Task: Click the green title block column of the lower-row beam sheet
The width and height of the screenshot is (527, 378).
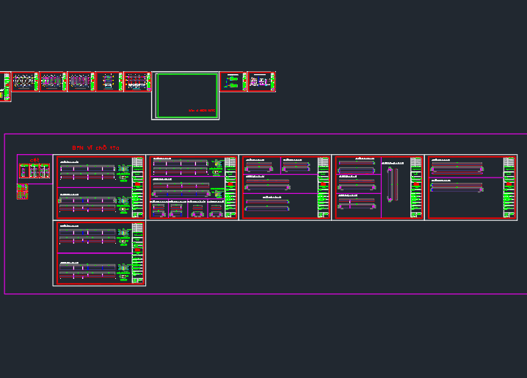Action: coord(137,253)
